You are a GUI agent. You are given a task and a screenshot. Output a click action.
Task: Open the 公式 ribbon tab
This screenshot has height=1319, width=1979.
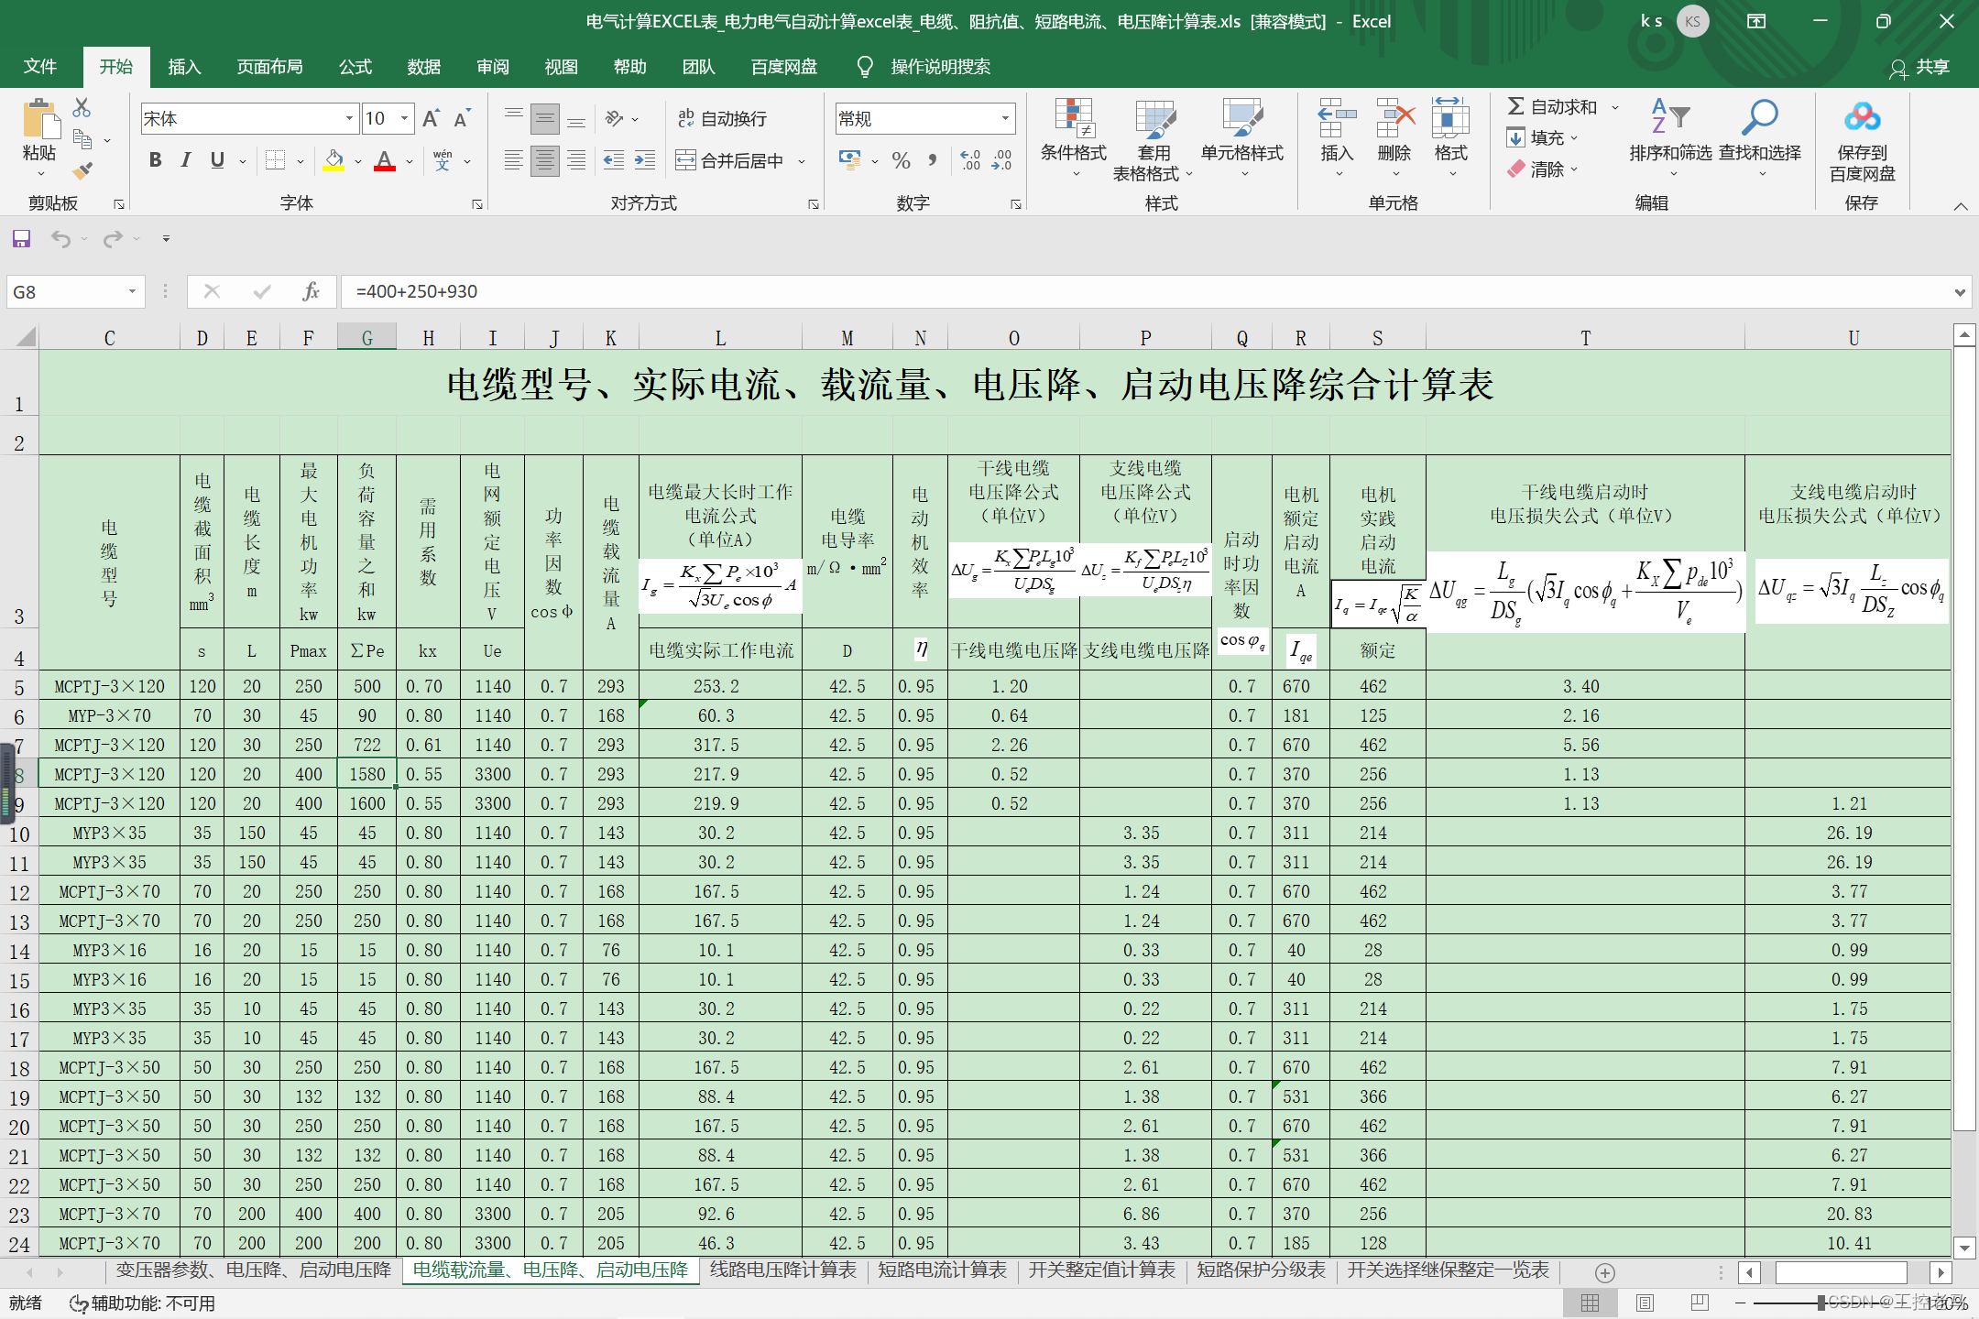pyautogui.click(x=355, y=67)
